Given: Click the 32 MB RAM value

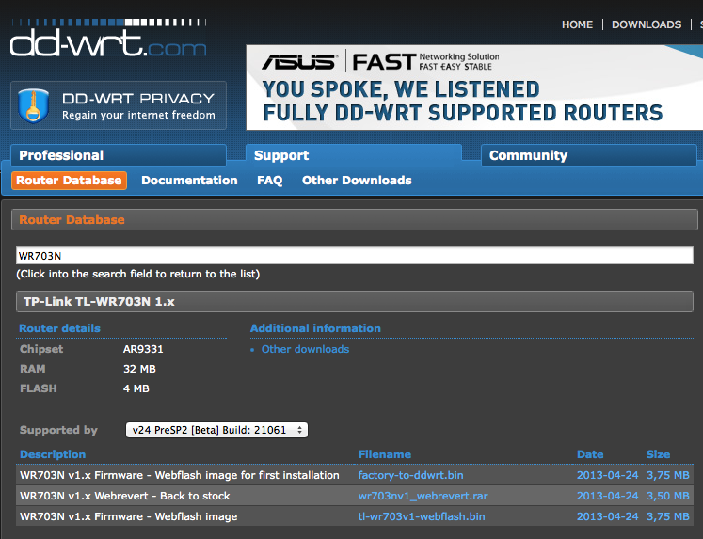Looking at the screenshot, I should [x=139, y=369].
